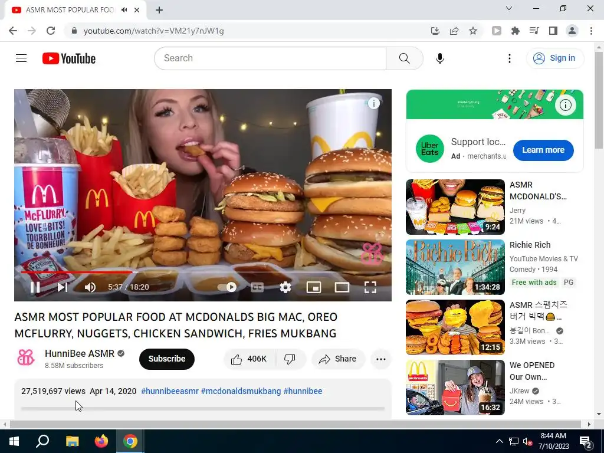
Task: Close the ASMR MOST POPULAR tab
Action: point(137,10)
